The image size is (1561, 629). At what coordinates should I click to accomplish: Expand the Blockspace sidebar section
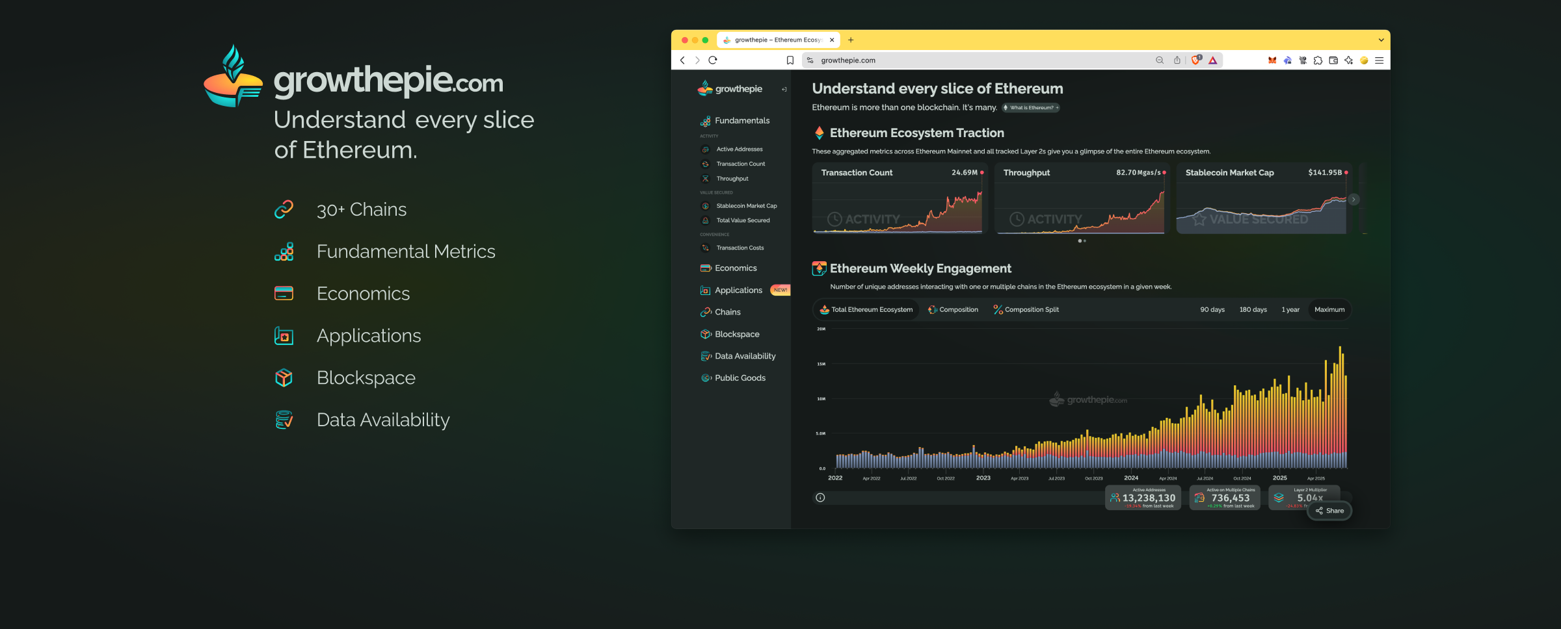736,335
